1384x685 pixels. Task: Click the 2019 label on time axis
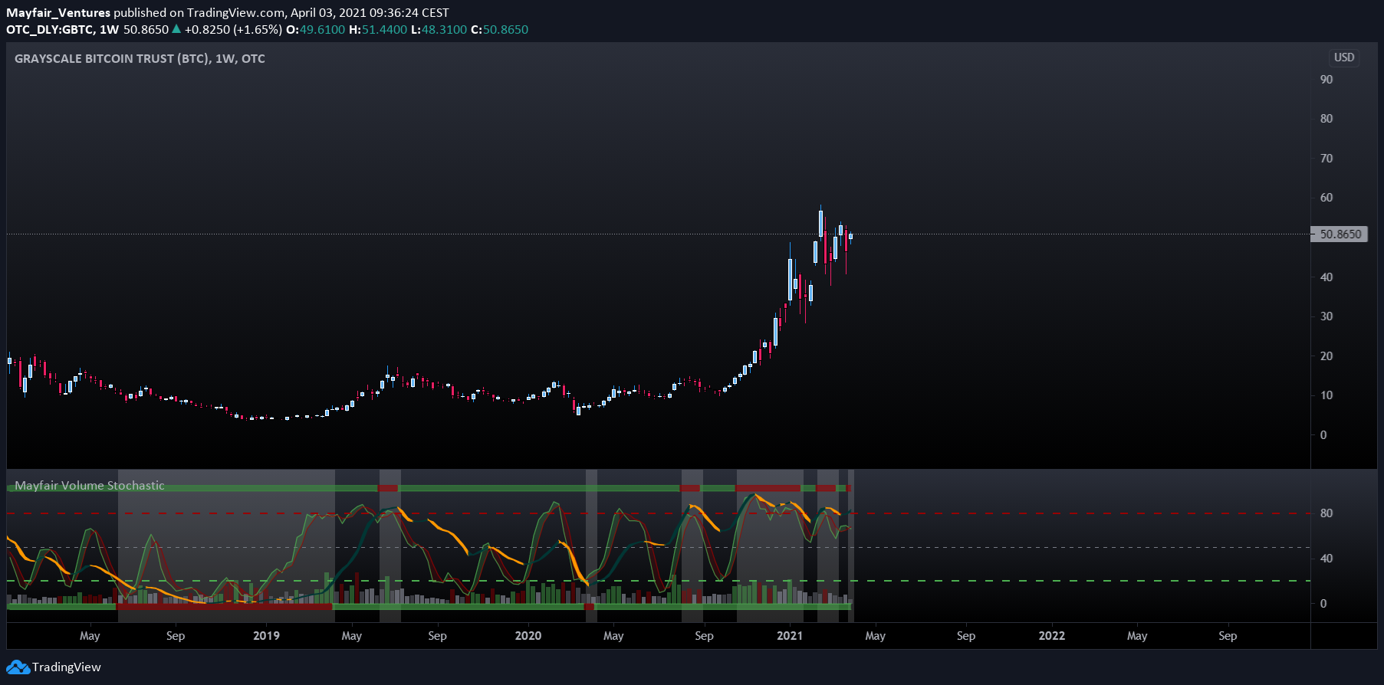[266, 635]
